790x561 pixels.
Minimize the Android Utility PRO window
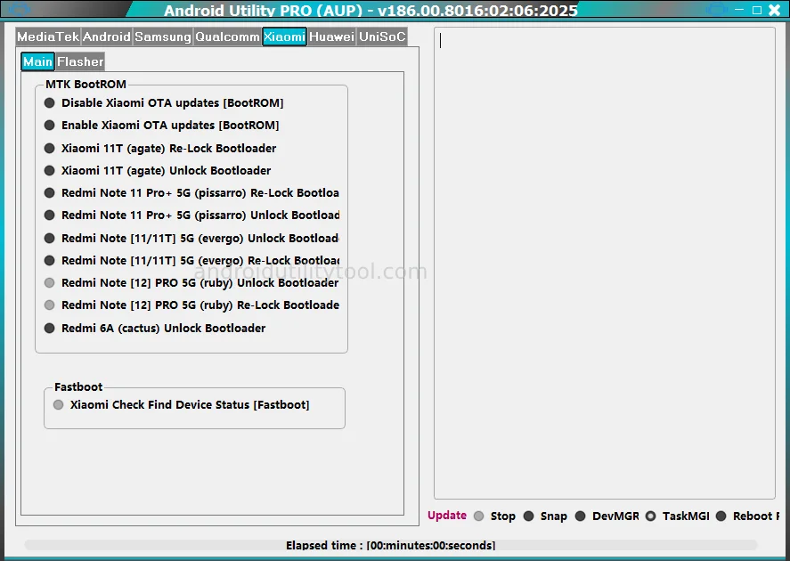(739, 10)
